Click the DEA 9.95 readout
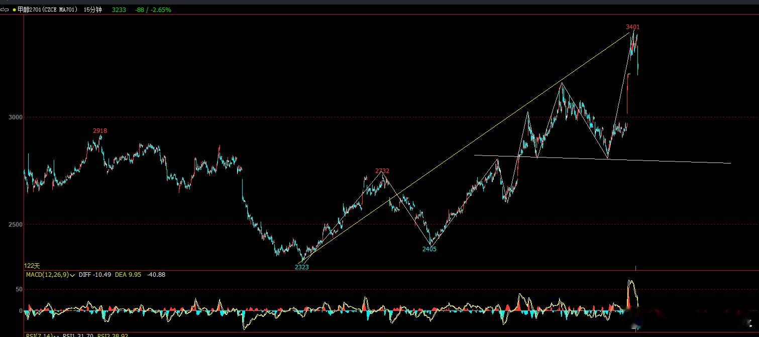 [x=128, y=275]
